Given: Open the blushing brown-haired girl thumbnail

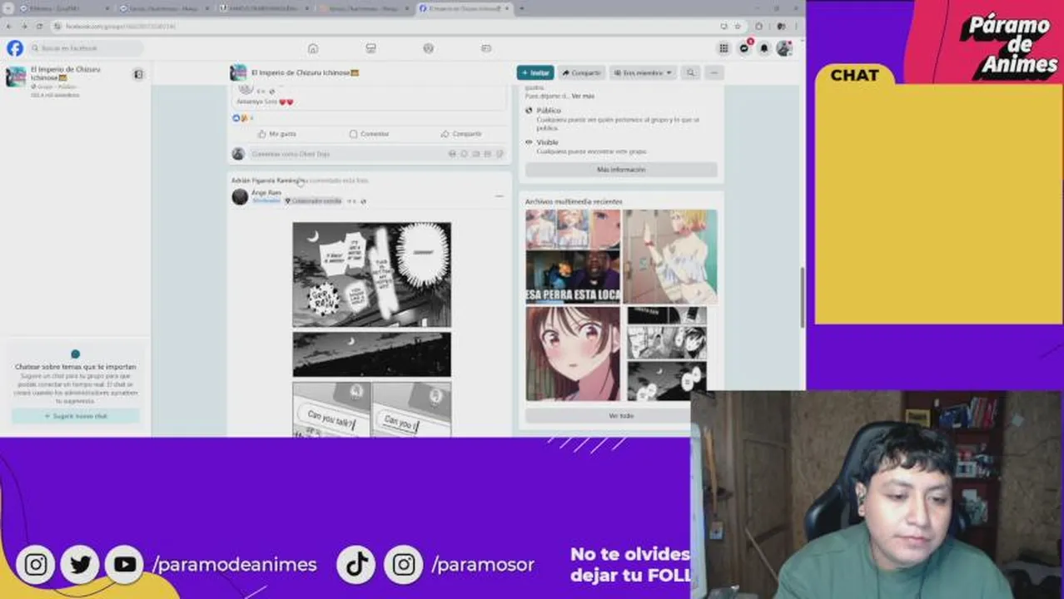Looking at the screenshot, I should click(x=573, y=354).
